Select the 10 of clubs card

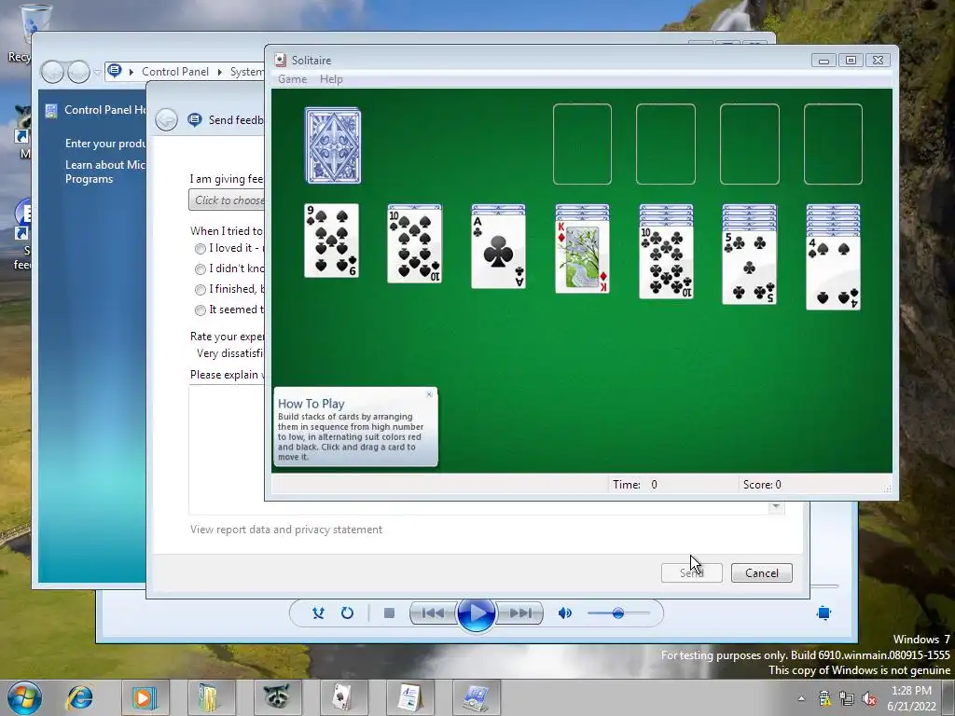coord(666,262)
